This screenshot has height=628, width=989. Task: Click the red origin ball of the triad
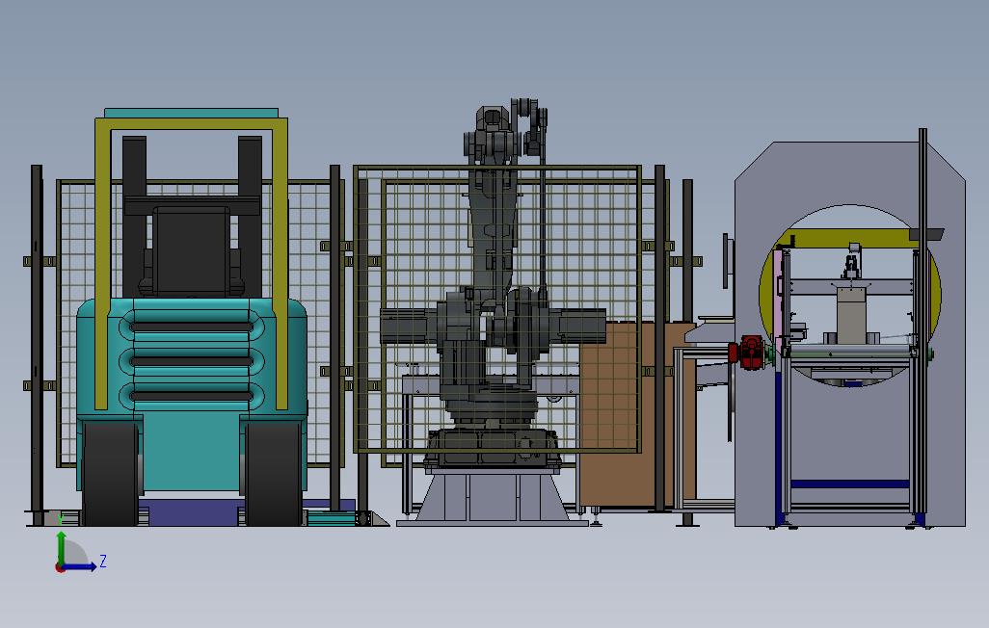[x=60, y=568]
